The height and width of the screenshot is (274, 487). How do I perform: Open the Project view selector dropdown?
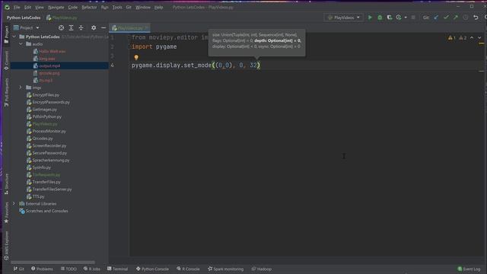(x=27, y=28)
